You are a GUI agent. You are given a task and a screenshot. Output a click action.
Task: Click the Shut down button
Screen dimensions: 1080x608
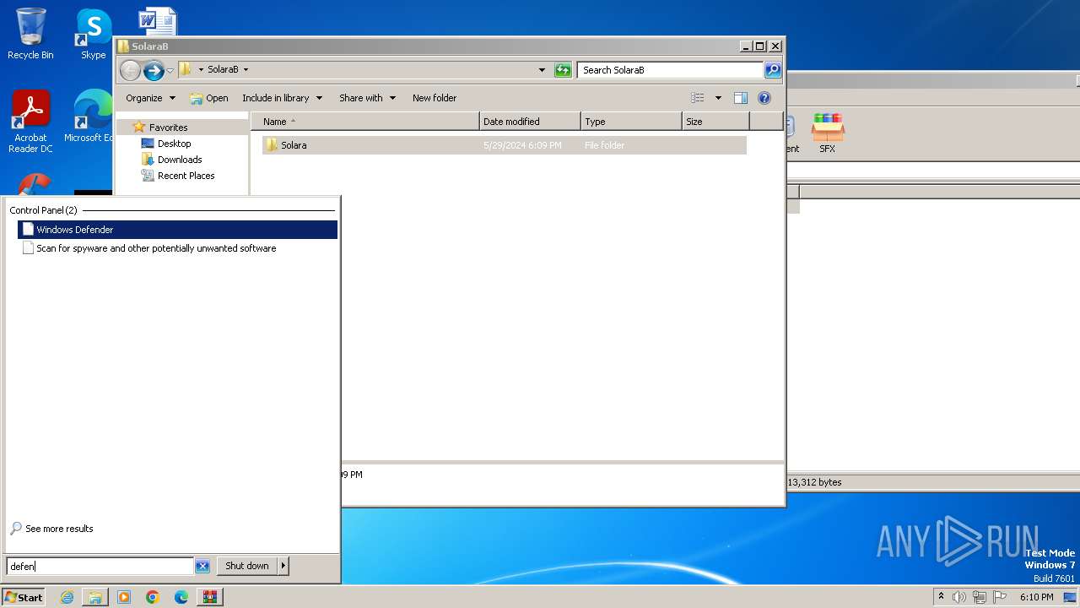coord(247,566)
